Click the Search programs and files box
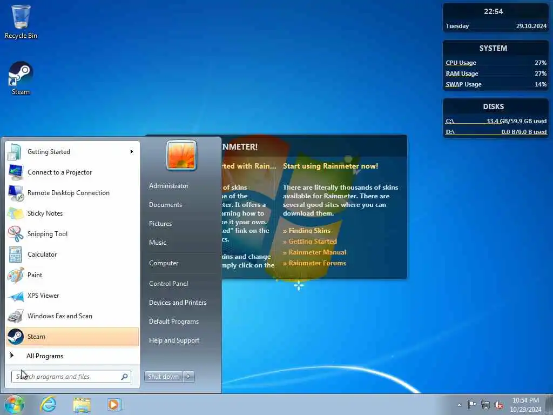The image size is (553, 415). coord(71,377)
